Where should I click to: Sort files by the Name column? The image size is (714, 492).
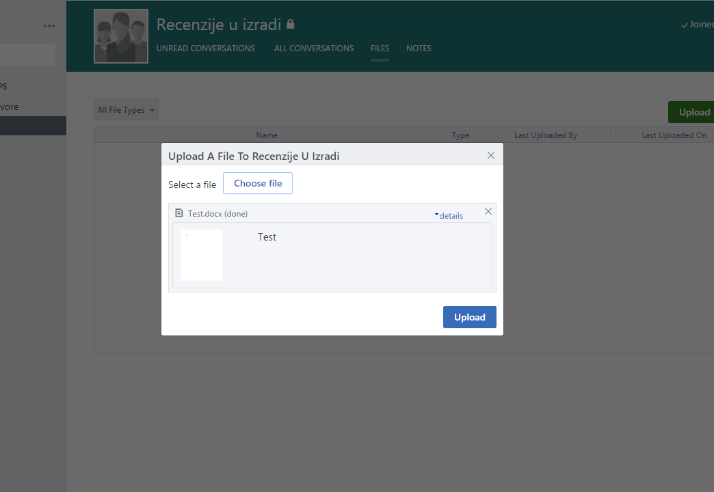267,135
